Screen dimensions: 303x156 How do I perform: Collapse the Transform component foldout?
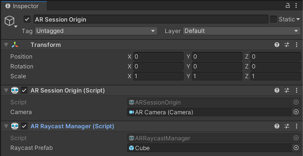pos(6,45)
